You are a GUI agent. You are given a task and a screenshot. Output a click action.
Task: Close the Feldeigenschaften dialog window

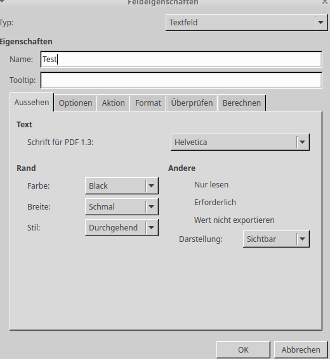[x=325, y=2]
